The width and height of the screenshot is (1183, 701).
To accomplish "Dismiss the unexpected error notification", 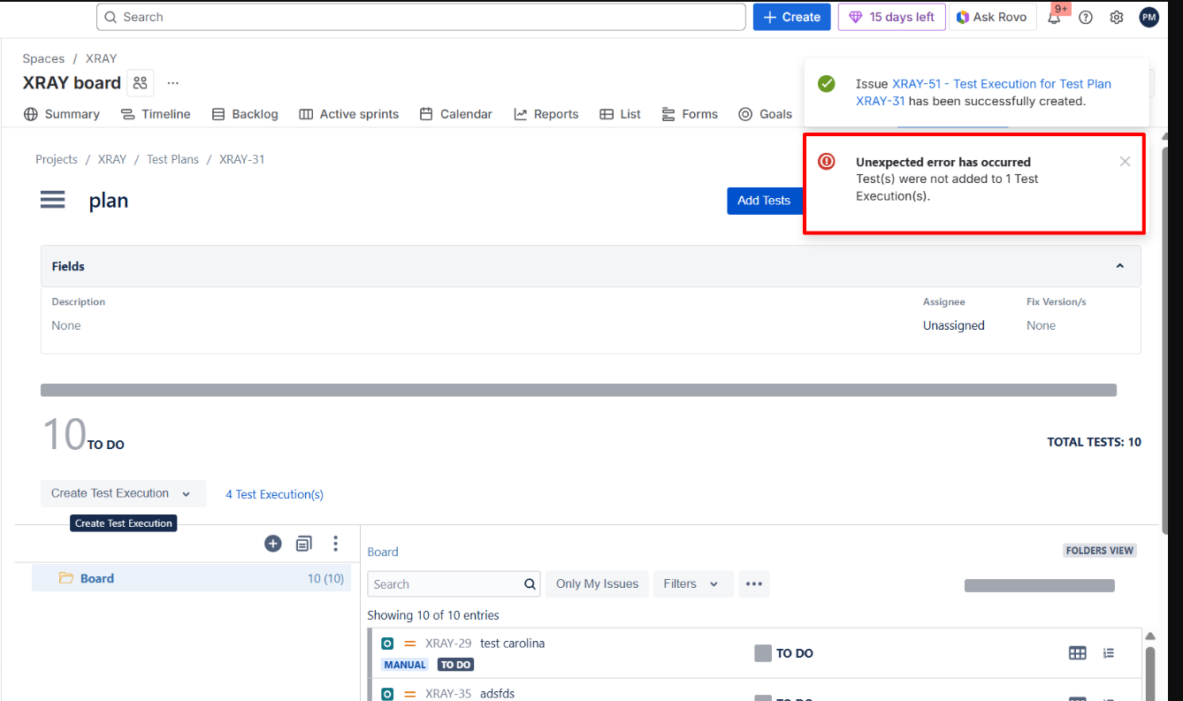I will 1125,162.
